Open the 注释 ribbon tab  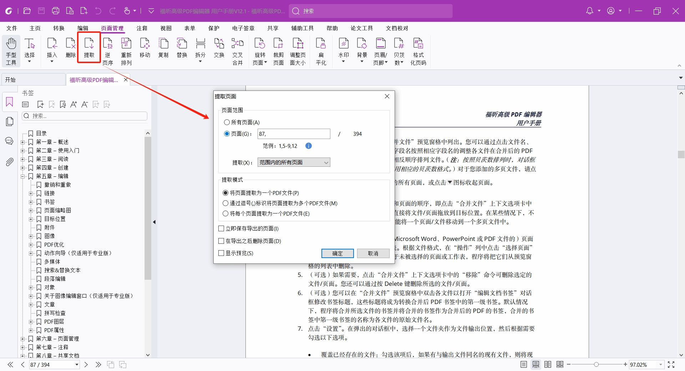tap(142, 28)
